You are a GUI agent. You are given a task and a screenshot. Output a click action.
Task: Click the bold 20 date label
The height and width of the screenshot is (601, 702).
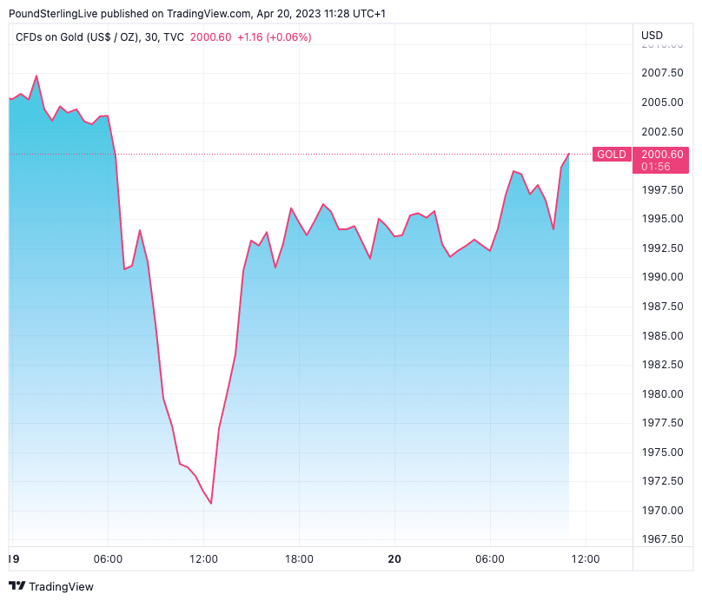click(x=394, y=559)
